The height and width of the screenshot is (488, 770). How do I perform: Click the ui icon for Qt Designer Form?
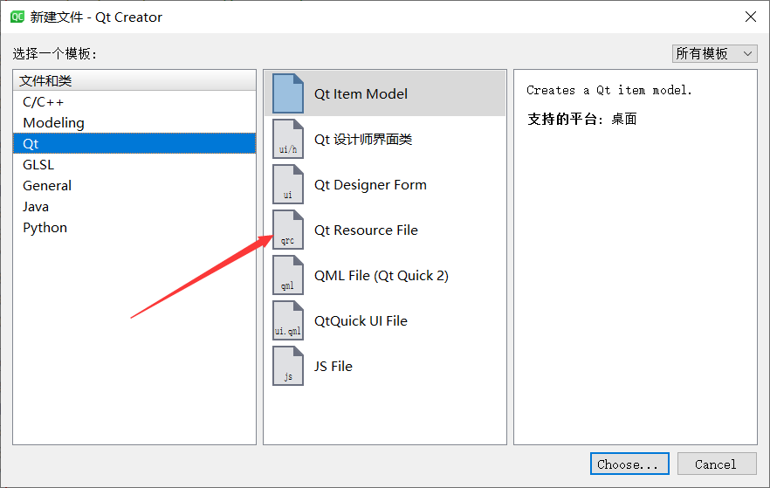point(288,184)
